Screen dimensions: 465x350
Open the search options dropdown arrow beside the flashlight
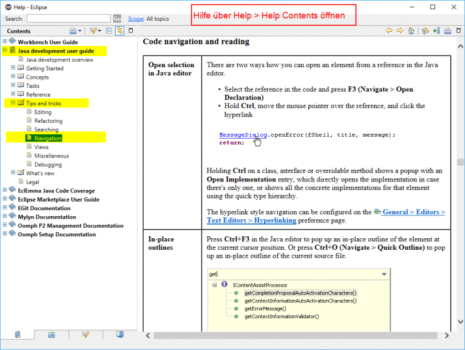pyautogui.click(x=100, y=31)
